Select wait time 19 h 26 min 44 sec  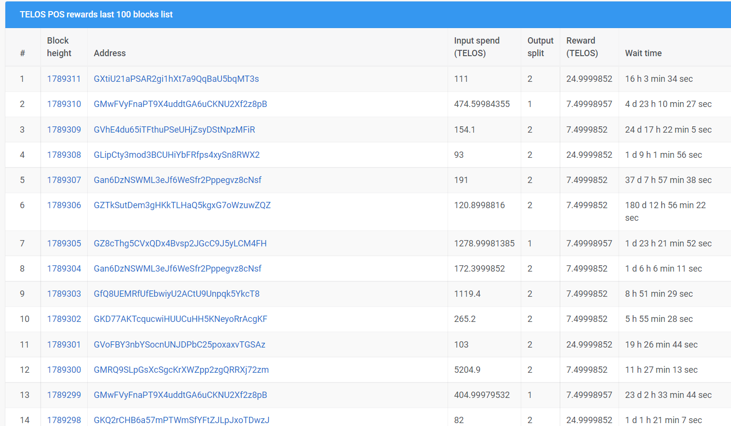coord(661,345)
